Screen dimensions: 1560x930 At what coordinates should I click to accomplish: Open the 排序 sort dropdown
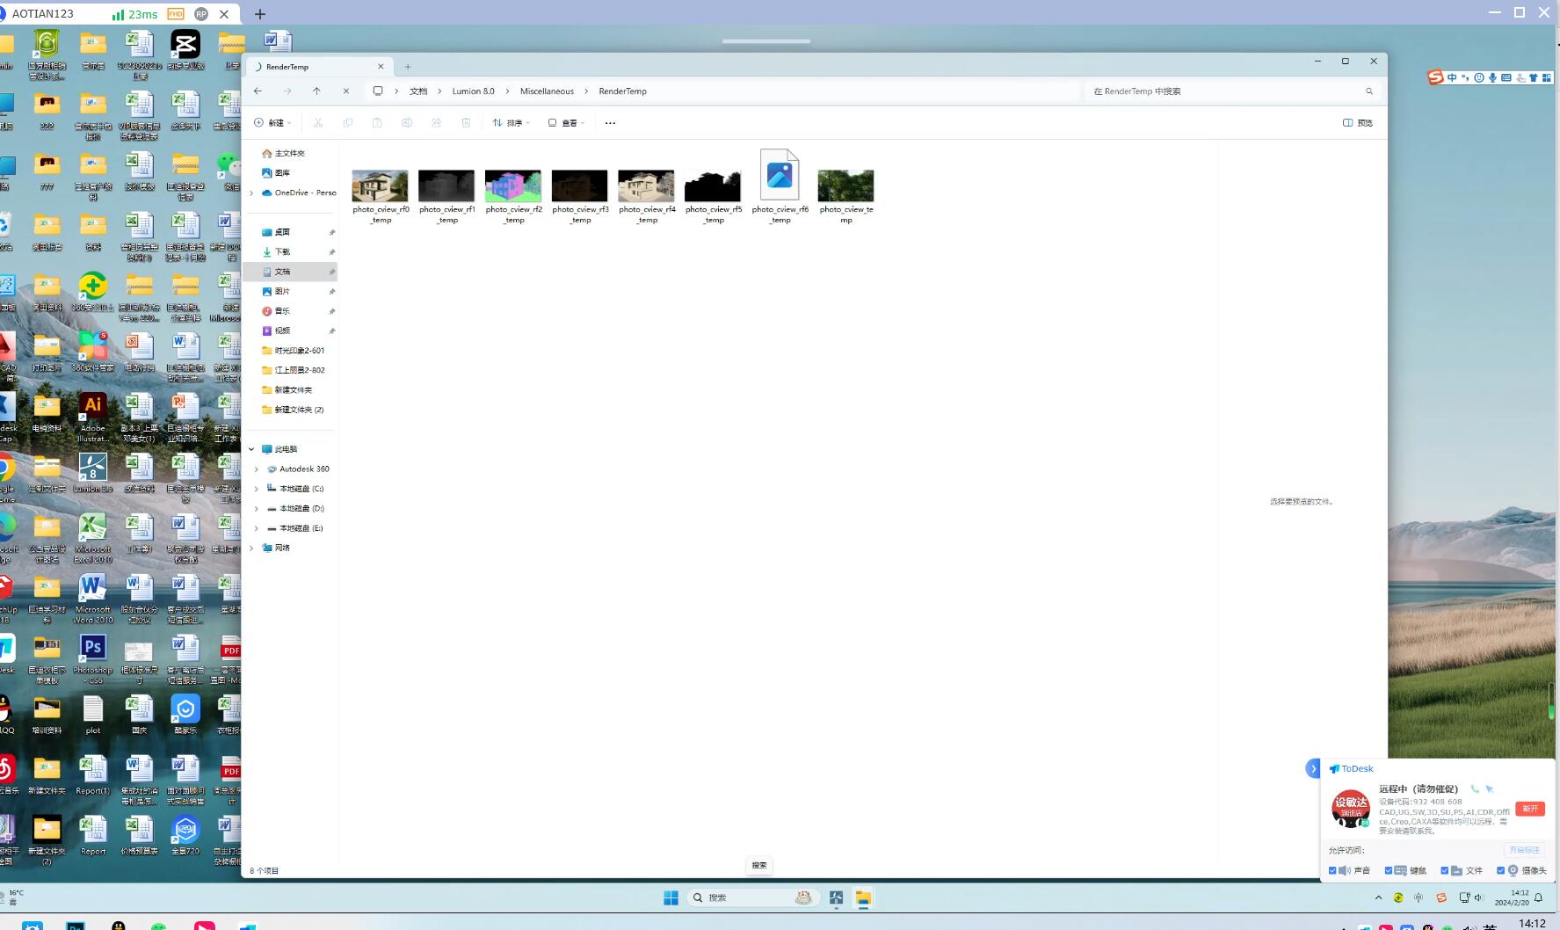[512, 123]
